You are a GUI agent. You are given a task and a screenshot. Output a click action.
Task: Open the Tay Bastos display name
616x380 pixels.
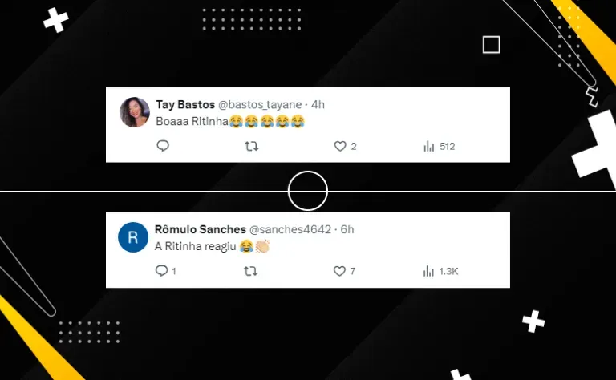coord(185,104)
